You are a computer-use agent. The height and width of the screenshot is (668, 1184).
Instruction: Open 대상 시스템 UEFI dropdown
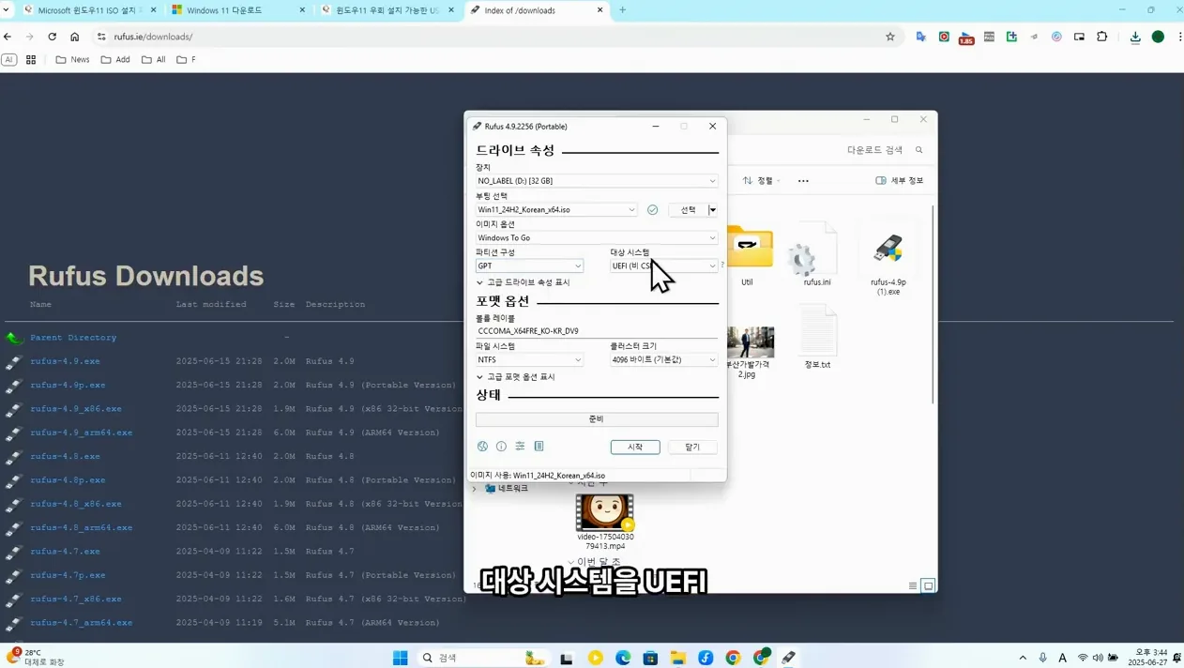click(664, 266)
